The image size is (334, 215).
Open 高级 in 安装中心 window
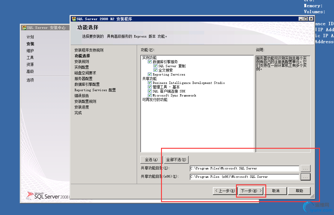pos(30,71)
